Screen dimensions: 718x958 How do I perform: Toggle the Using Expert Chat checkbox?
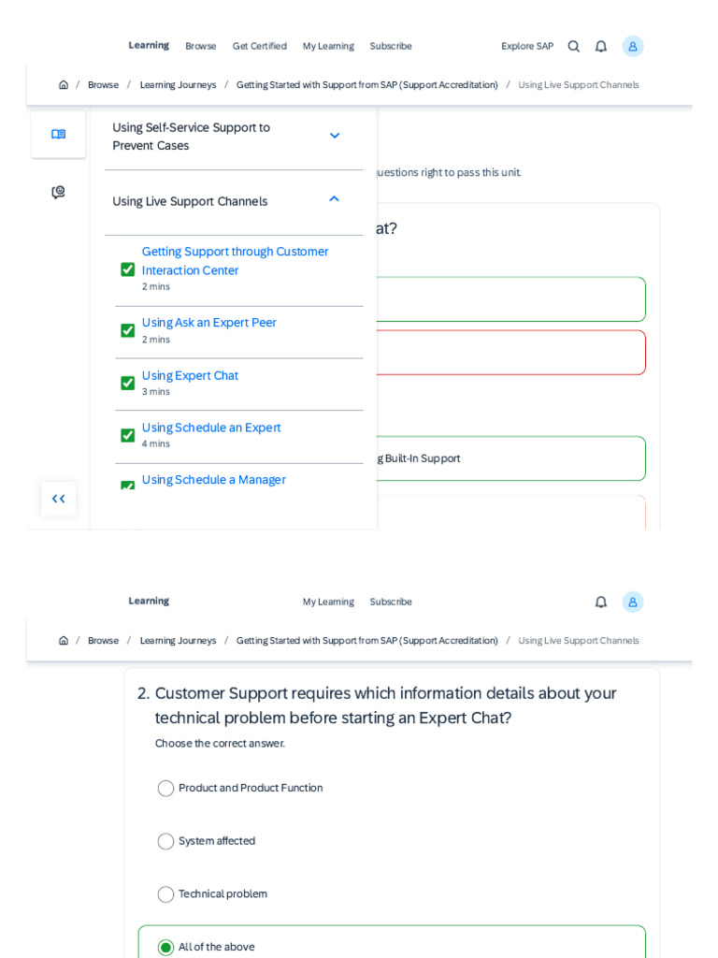click(128, 384)
